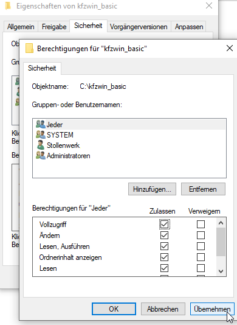
Task: Click the permissions list scroll-down arrow
Action: pos(221,271)
